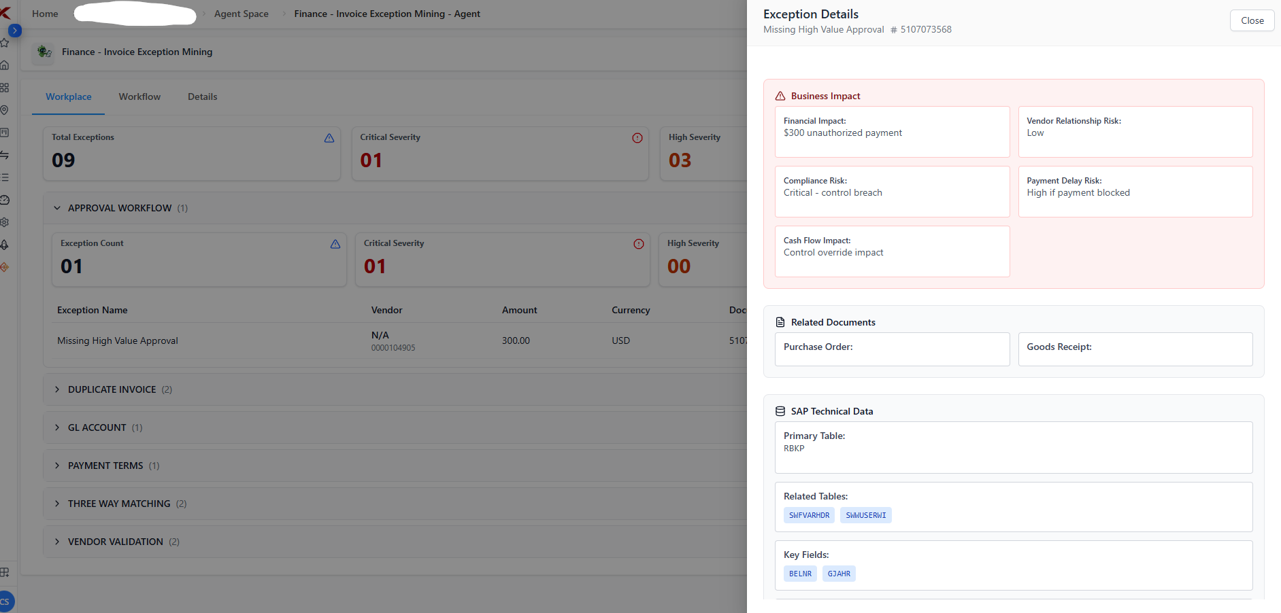Click the Agent Space breadcrumb link
Screen dimensions: 1281x613
coord(241,14)
